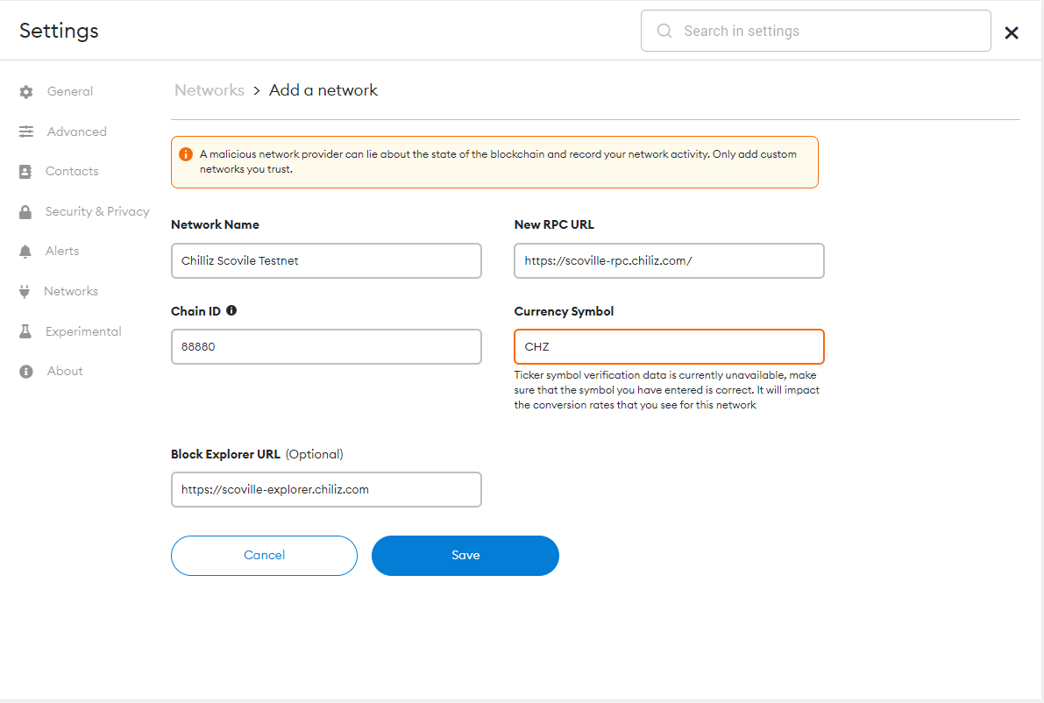
Task: Click into the Network Name field
Action: pyautogui.click(x=326, y=260)
